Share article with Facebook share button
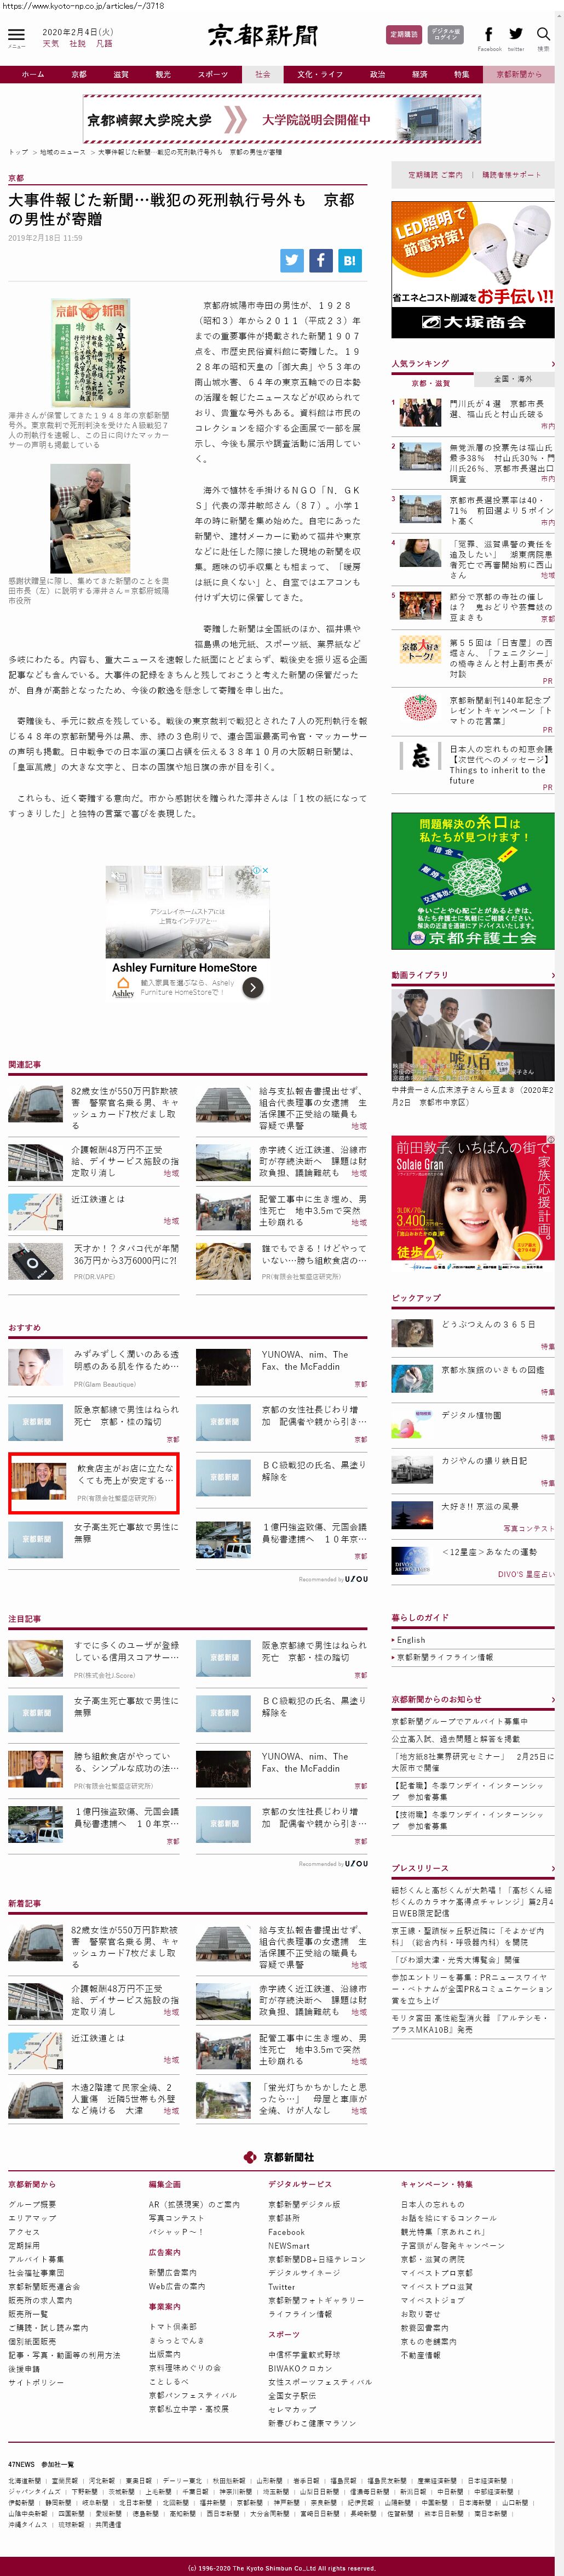This screenshot has width=564, height=2576. 320,260
